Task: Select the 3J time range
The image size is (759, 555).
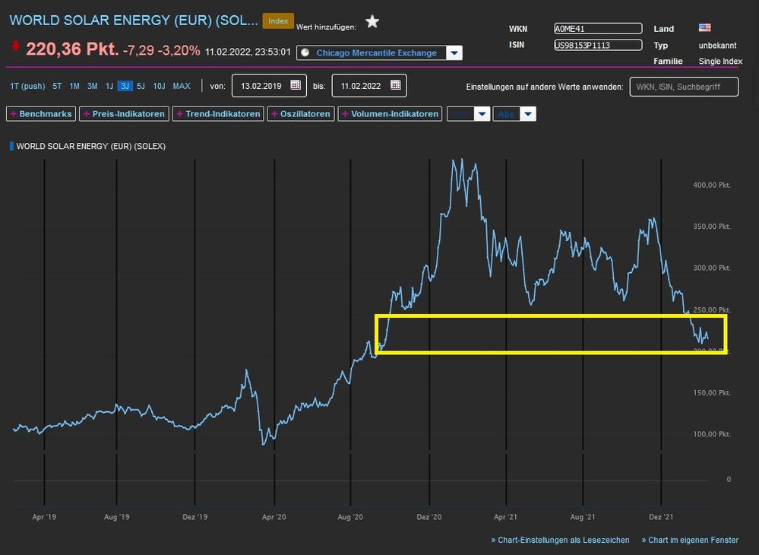Action: click(x=124, y=86)
